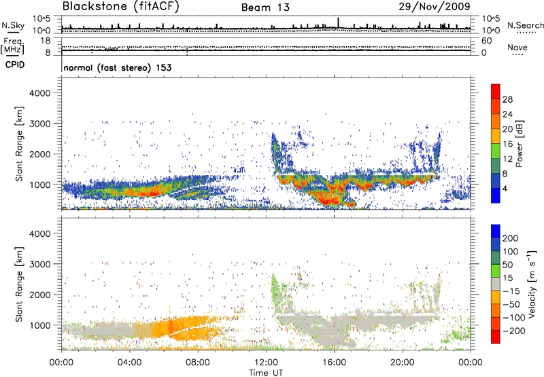Click the power panel 'Slant Range [km]' label
This screenshot has height=377, width=544.
click(19, 144)
